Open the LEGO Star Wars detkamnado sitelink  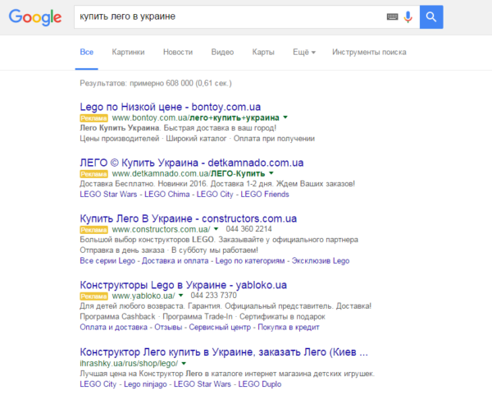[x=108, y=194]
